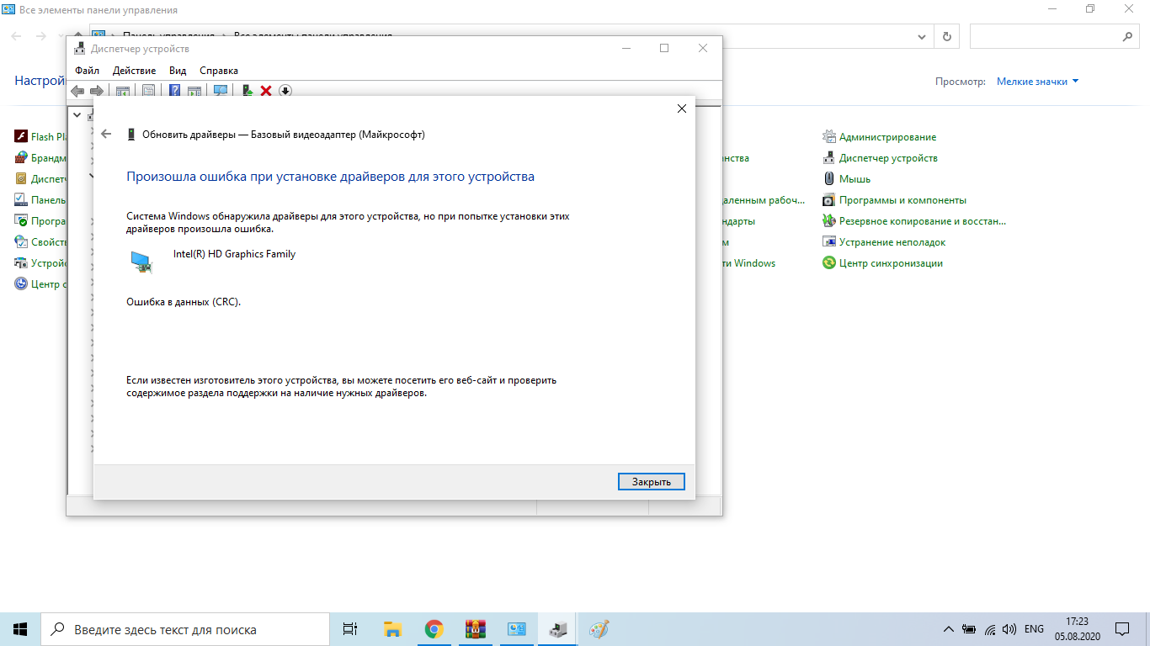Click the search magnifier icon in Control Panel
This screenshot has width=1150, height=646.
pyautogui.click(x=1128, y=37)
